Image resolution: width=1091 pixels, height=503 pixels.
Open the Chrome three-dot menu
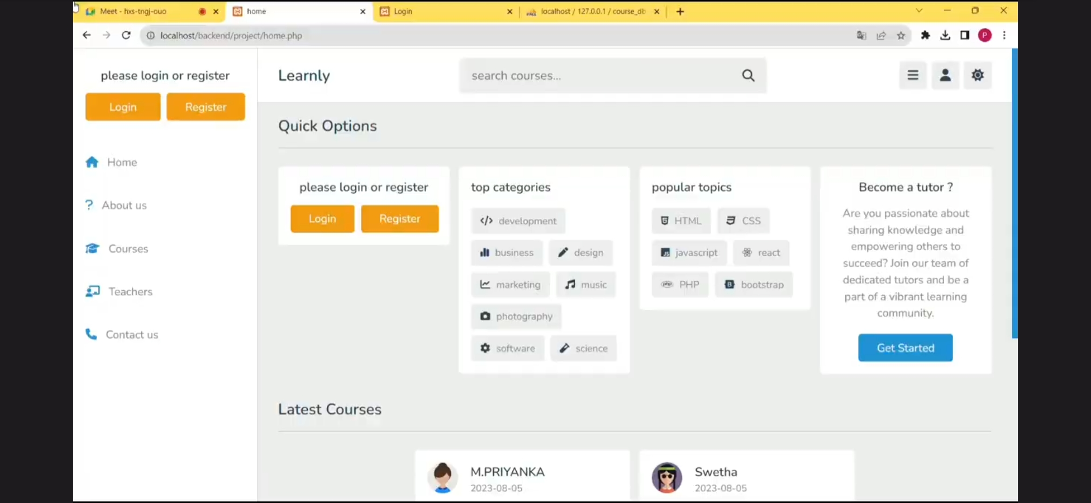click(x=1004, y=35)
